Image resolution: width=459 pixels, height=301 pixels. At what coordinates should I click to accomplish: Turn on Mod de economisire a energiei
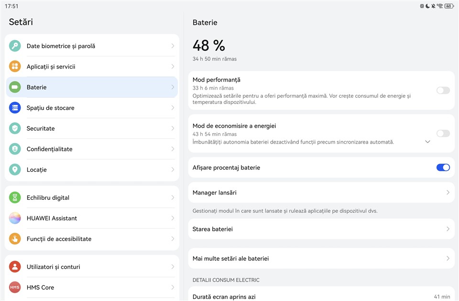pos(443,134)
